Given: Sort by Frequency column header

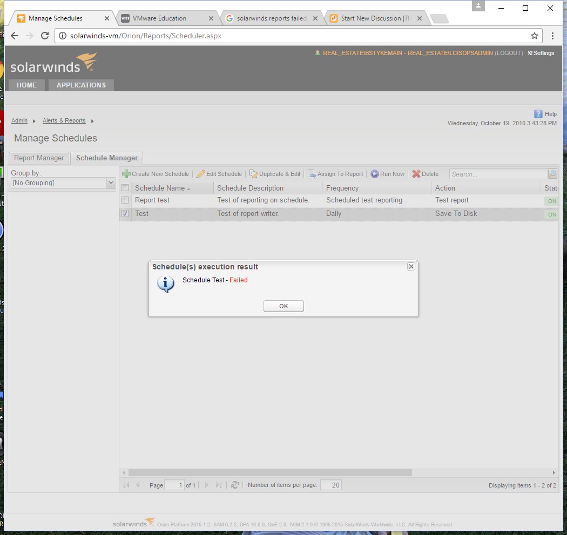Looking at the screenshot, I should pos(377,188).
